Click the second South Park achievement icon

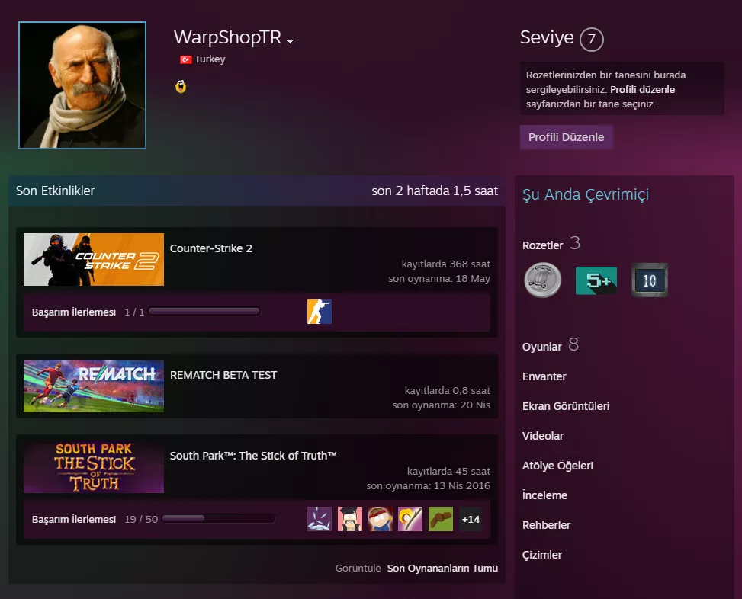(x=349, y=519)
